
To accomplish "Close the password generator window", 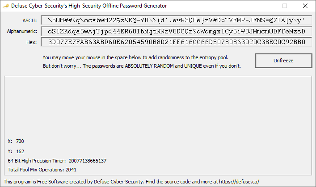I will pos(305,6).
